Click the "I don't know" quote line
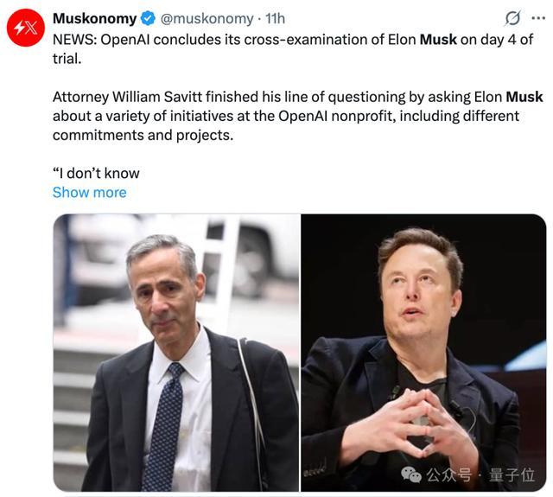 (96, 173)
